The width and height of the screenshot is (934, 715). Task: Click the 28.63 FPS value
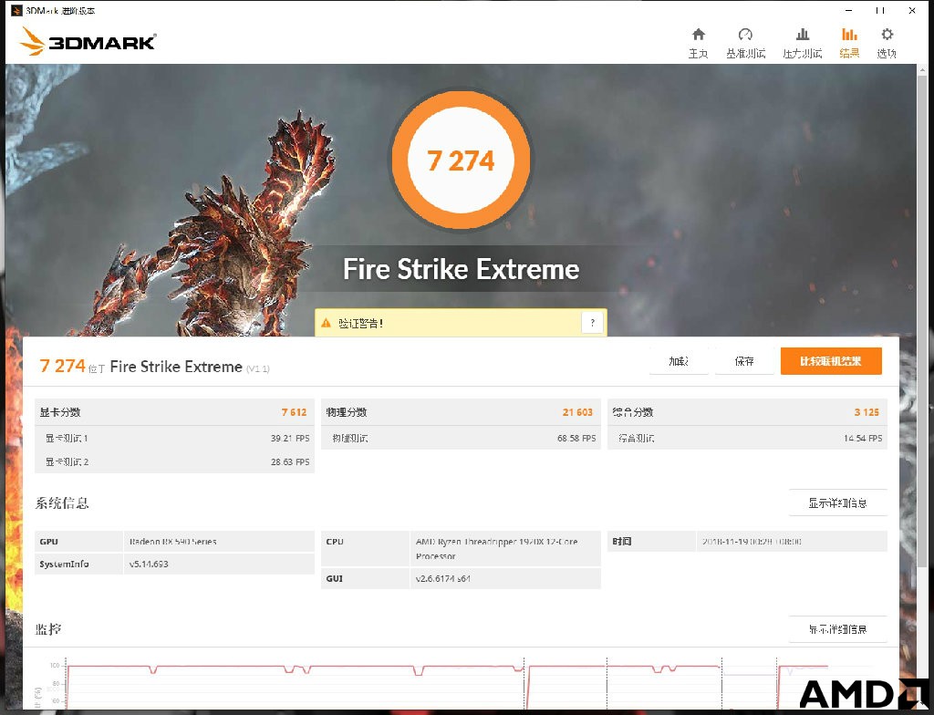point(290,461)
